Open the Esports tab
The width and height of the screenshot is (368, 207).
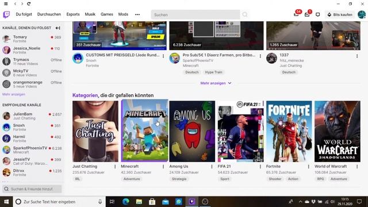[73, 14]
